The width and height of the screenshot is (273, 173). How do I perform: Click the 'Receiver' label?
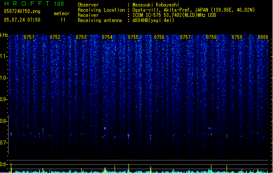pyautogui.click(x=88, y=15)
